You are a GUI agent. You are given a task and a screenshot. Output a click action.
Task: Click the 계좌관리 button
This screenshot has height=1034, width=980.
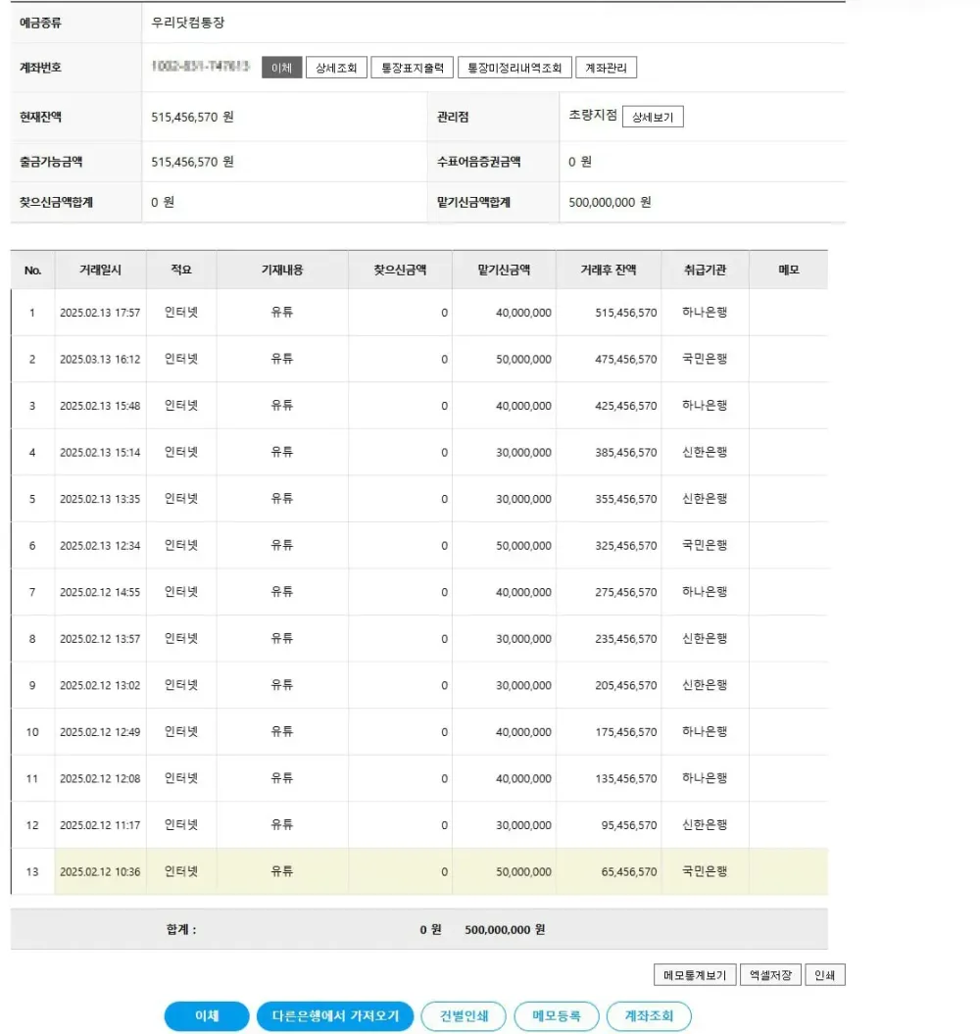click(x=607, y=68)
